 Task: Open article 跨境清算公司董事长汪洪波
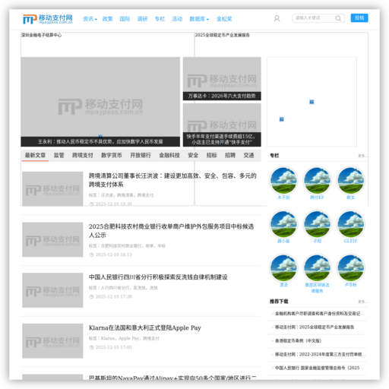pos(172,180)
